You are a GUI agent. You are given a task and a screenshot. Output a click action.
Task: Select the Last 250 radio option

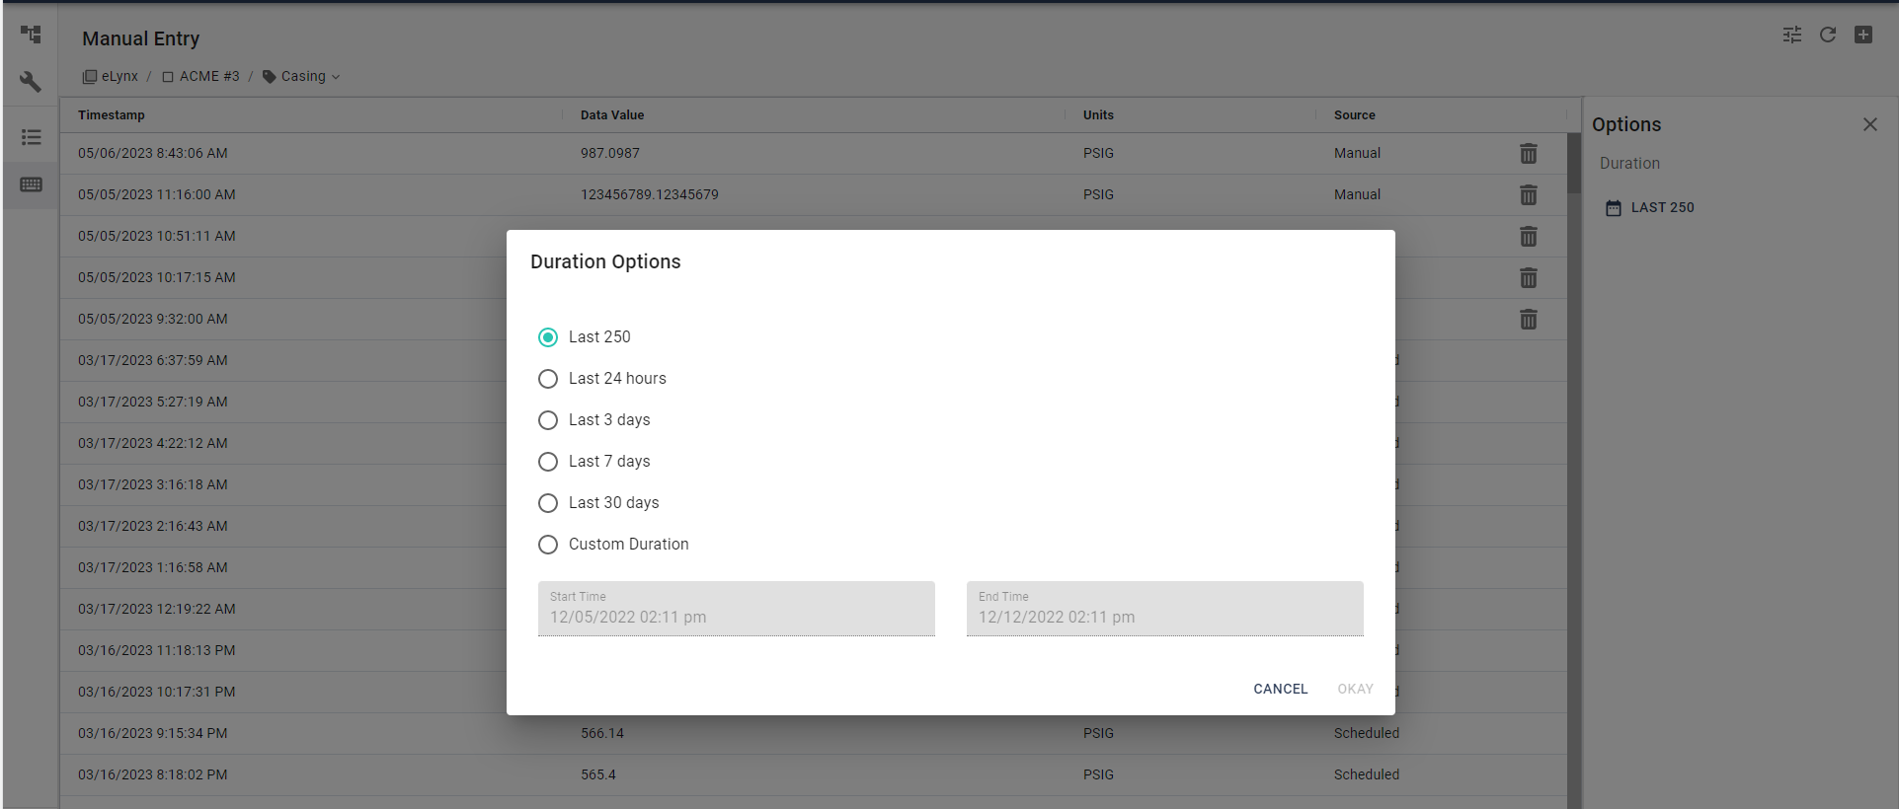548,337
